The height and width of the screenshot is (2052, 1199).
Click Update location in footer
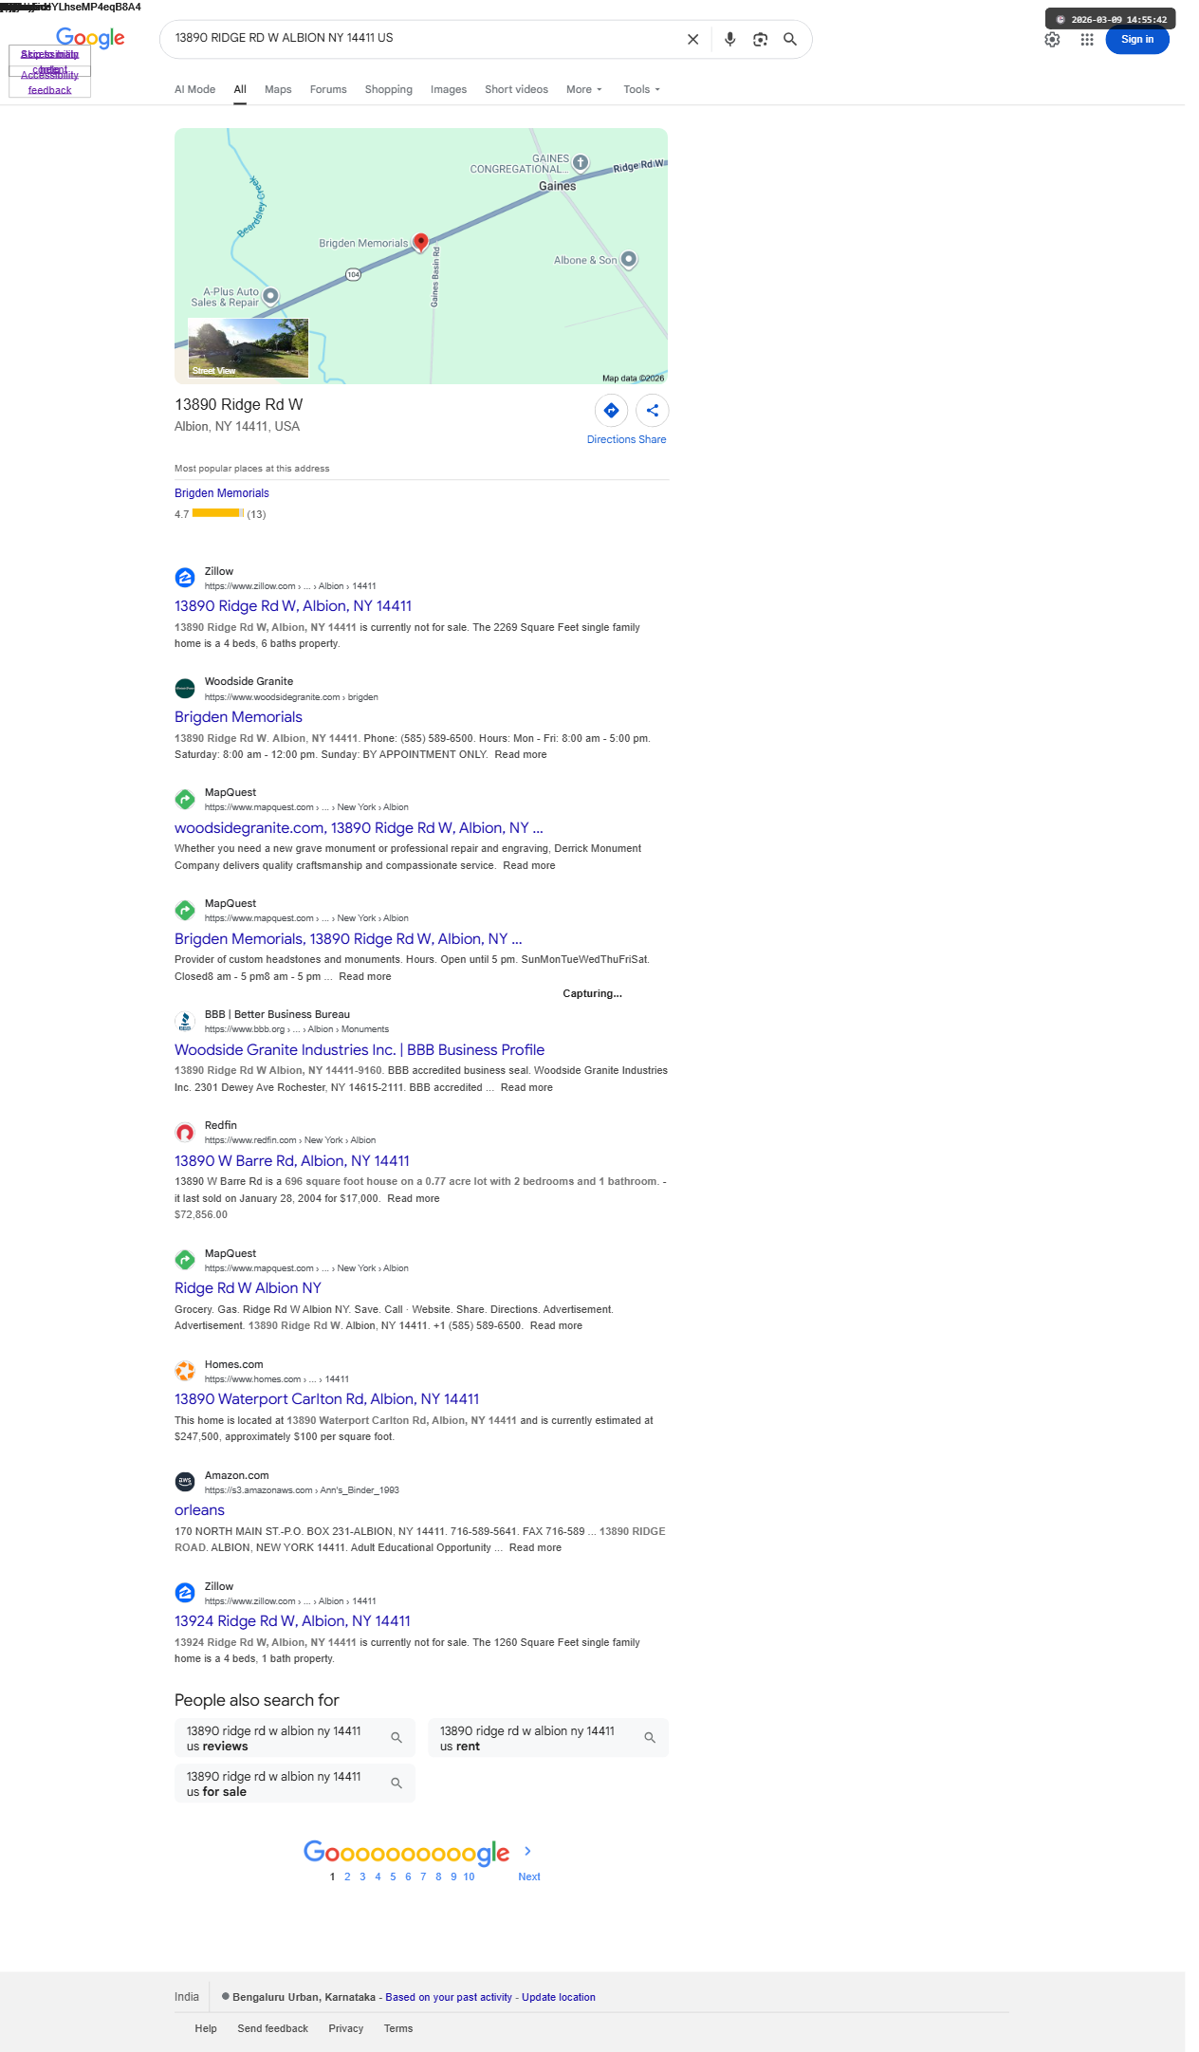[x=559, y=1997]
